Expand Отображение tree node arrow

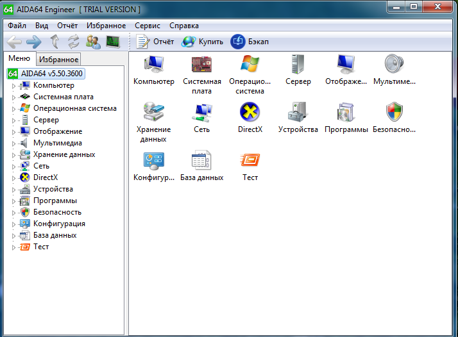[x=13, y=132]
